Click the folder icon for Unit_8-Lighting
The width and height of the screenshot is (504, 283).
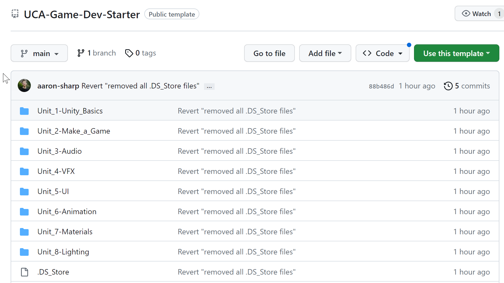click(24, 252)
